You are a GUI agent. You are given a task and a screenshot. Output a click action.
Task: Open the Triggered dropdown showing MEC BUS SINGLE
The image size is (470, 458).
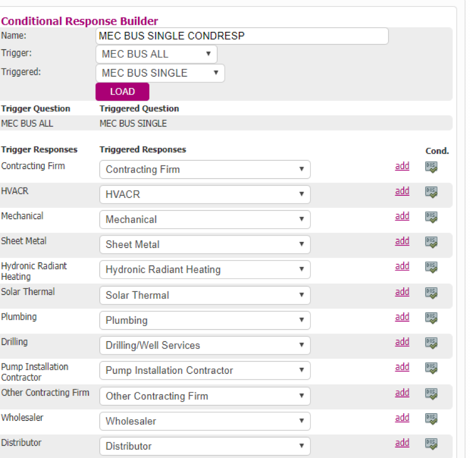[160, 73]
